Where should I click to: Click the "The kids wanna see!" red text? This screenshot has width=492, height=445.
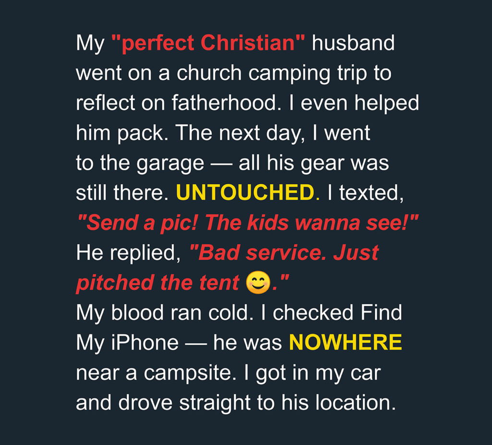pos(312,223)
